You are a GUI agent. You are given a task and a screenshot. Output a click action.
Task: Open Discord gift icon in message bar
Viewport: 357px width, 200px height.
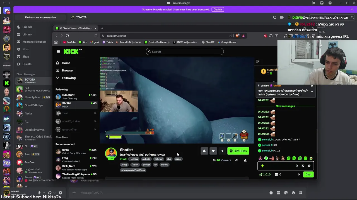tap(271, 193)
